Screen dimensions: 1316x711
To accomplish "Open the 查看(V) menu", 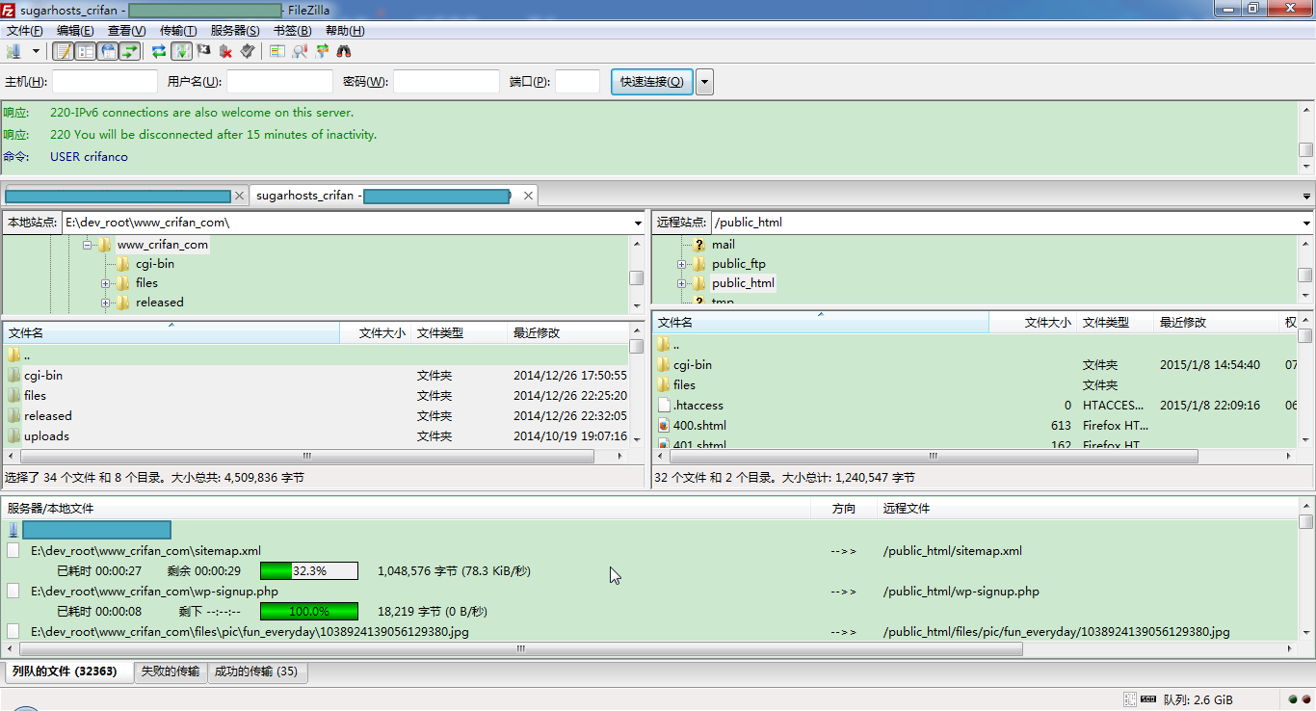I will click(126, 31).
